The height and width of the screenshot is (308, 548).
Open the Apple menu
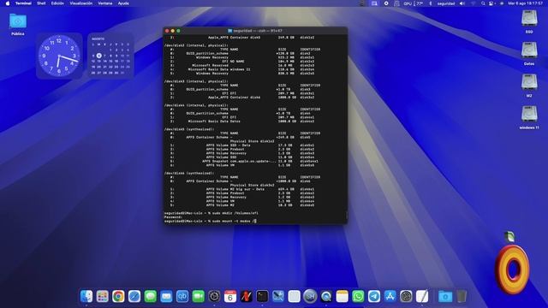coord(8,3)
